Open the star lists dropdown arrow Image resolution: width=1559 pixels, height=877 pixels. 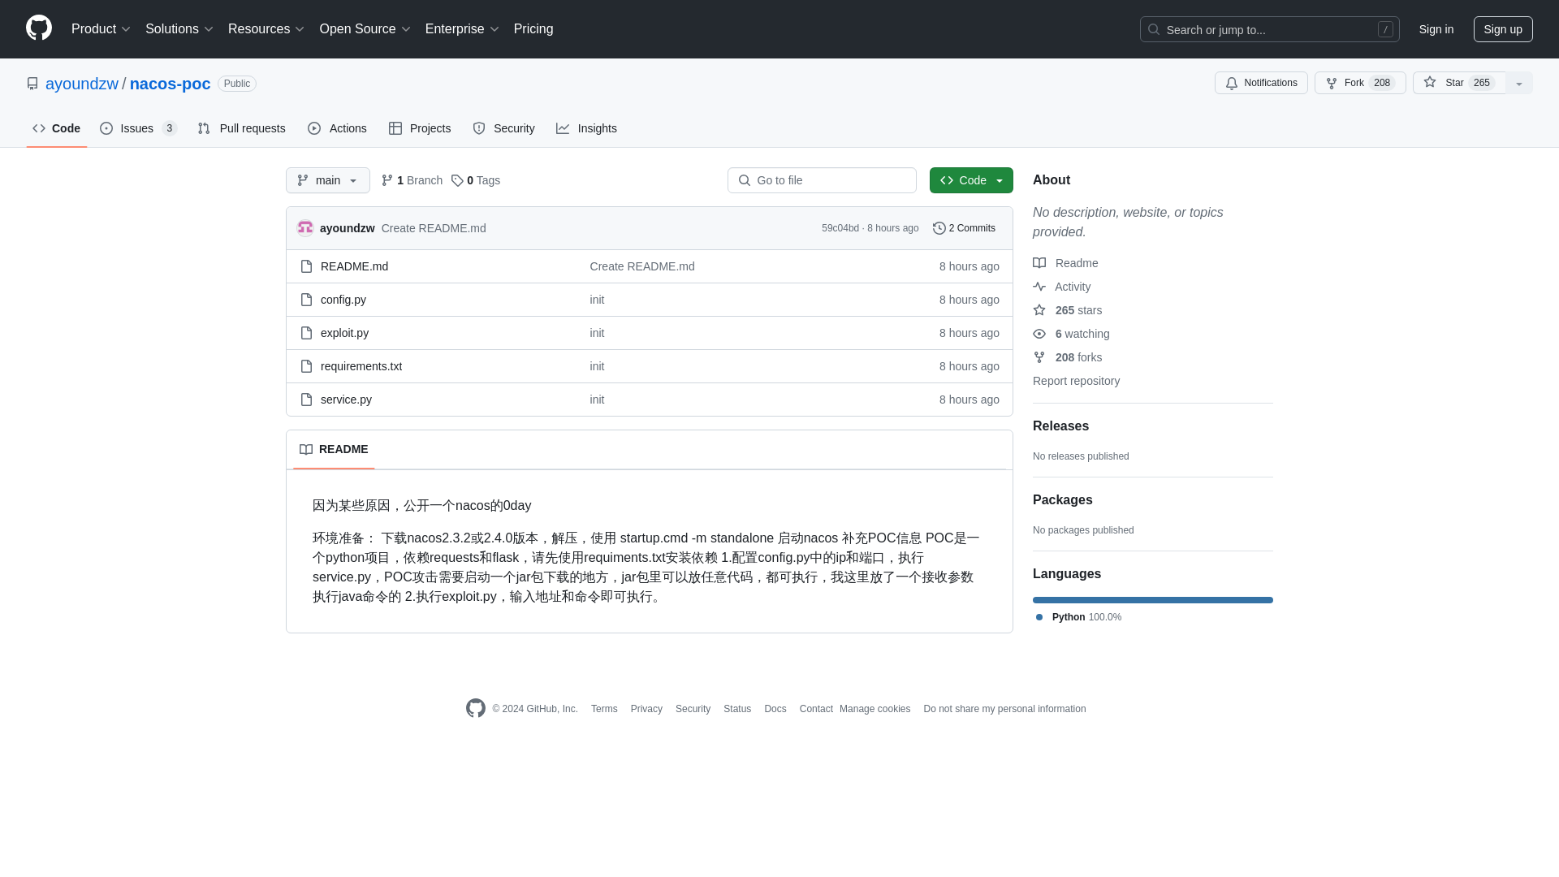pos(1519,83)
